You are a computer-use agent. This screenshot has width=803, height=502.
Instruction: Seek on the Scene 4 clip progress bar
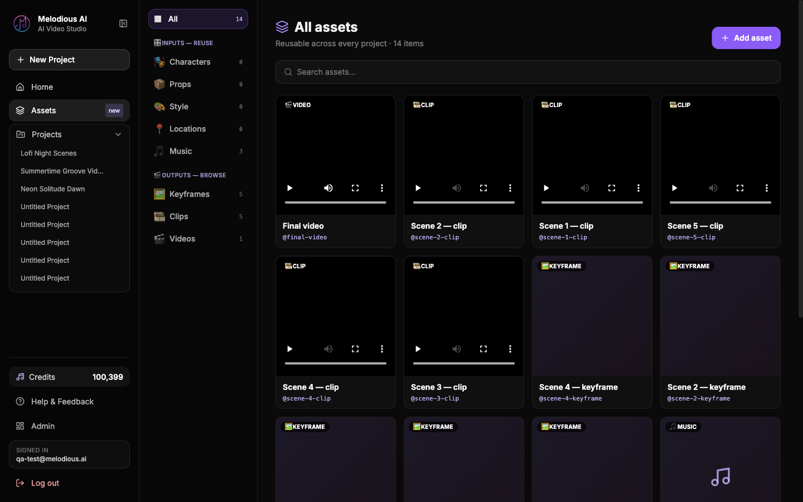click(336, 364)
